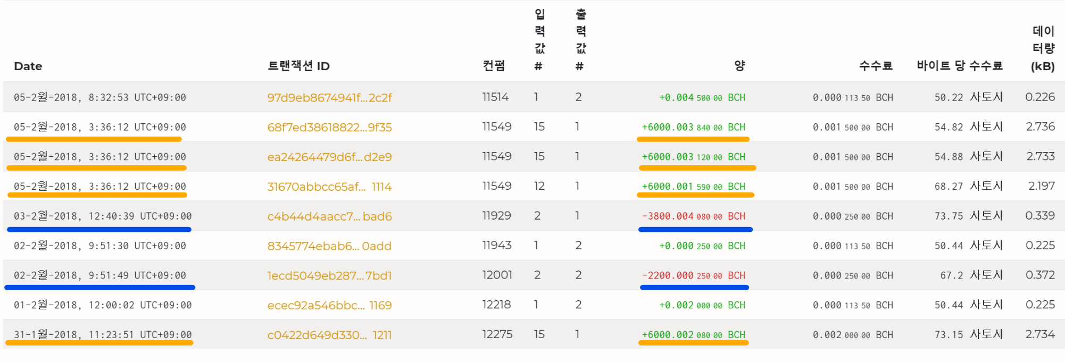
Task: Select transaction 8345774ebab6...0add
Action: (329, 246)
